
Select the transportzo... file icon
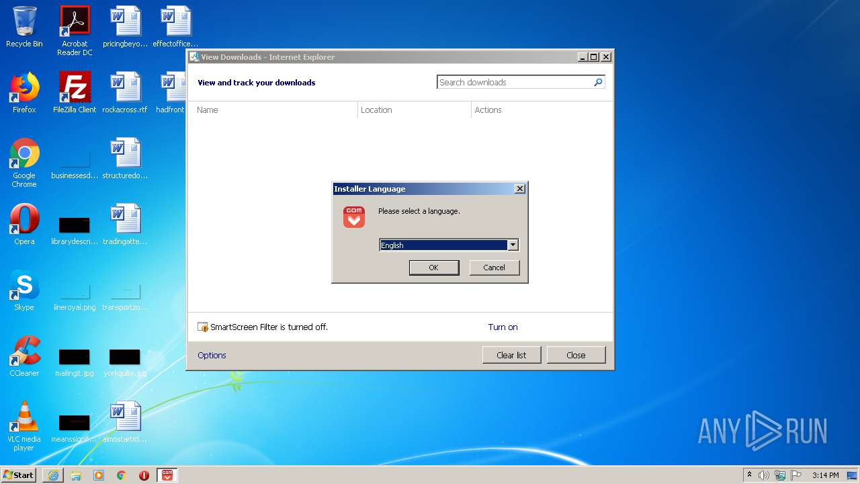[125, 297]
